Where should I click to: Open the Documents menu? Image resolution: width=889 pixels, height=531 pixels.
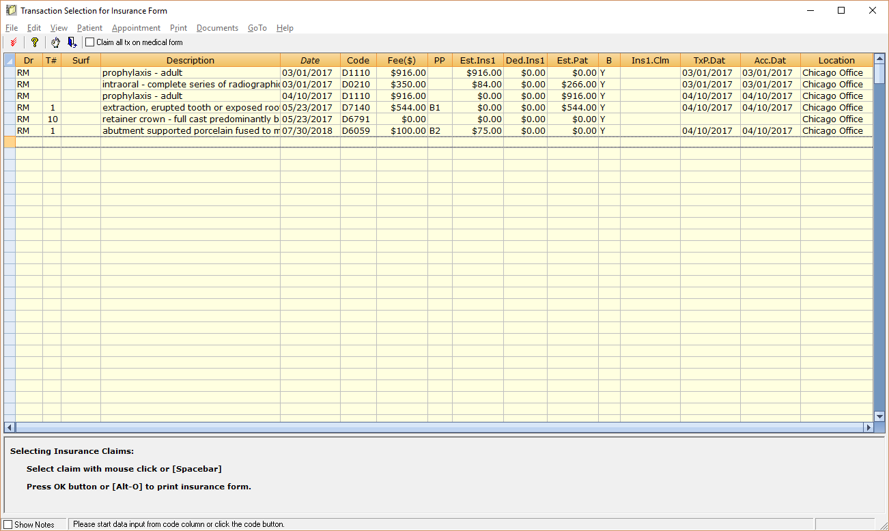pyautogui.click(x=217, y=28)
